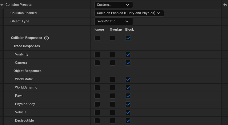Click the WorldStatic row label
This screenshot has height=125, width=228.
click(x=24, y=79)
